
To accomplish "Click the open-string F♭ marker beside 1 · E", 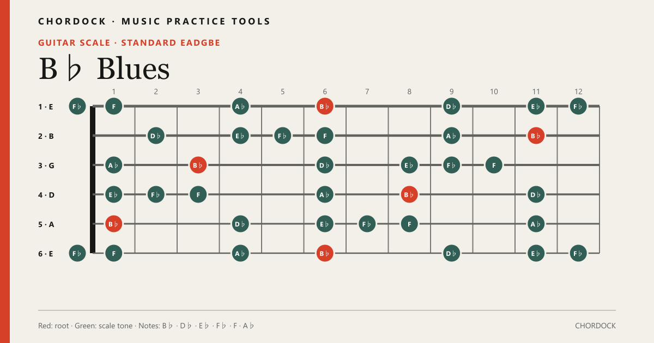I will pos(78,106).
